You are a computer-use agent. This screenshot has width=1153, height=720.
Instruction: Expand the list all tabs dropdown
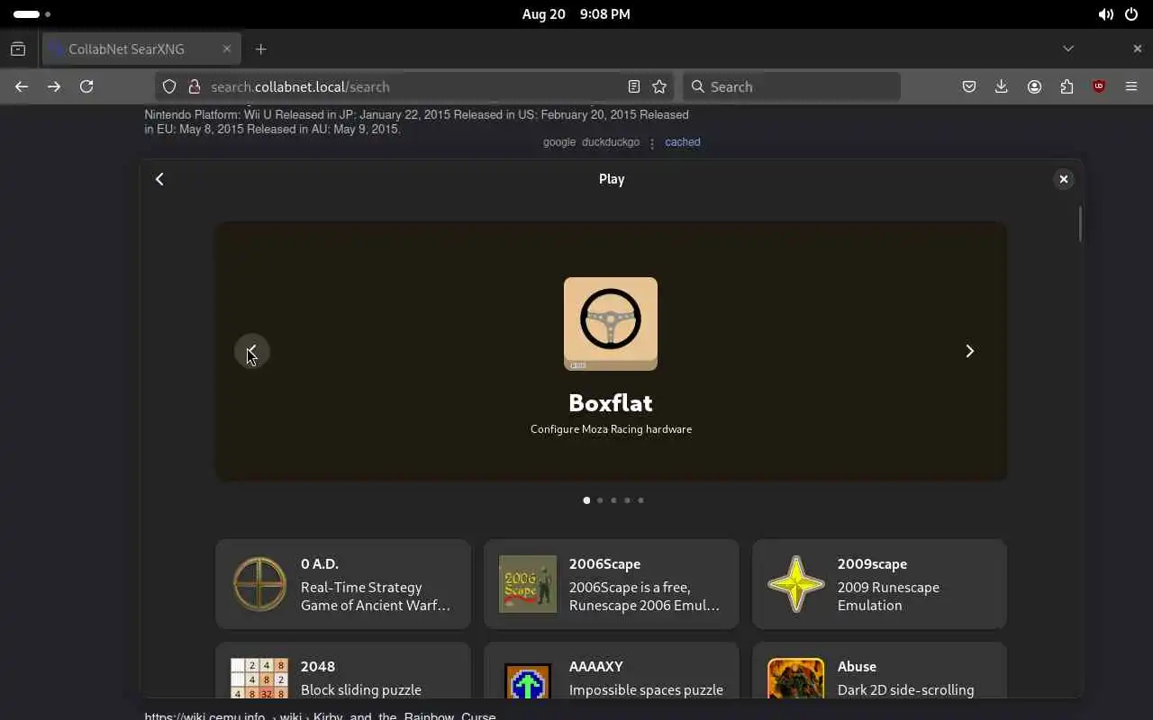pos(1068,49)
